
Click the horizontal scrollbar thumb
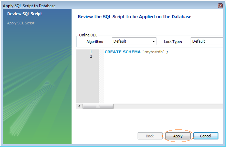click(x=98, y=106)
